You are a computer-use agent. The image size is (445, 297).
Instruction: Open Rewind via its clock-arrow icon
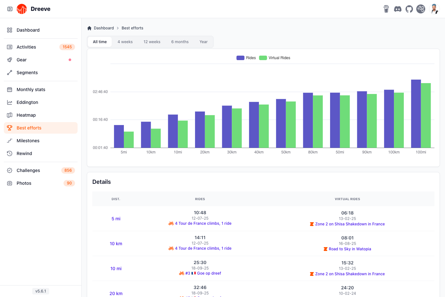click(10, 153)
